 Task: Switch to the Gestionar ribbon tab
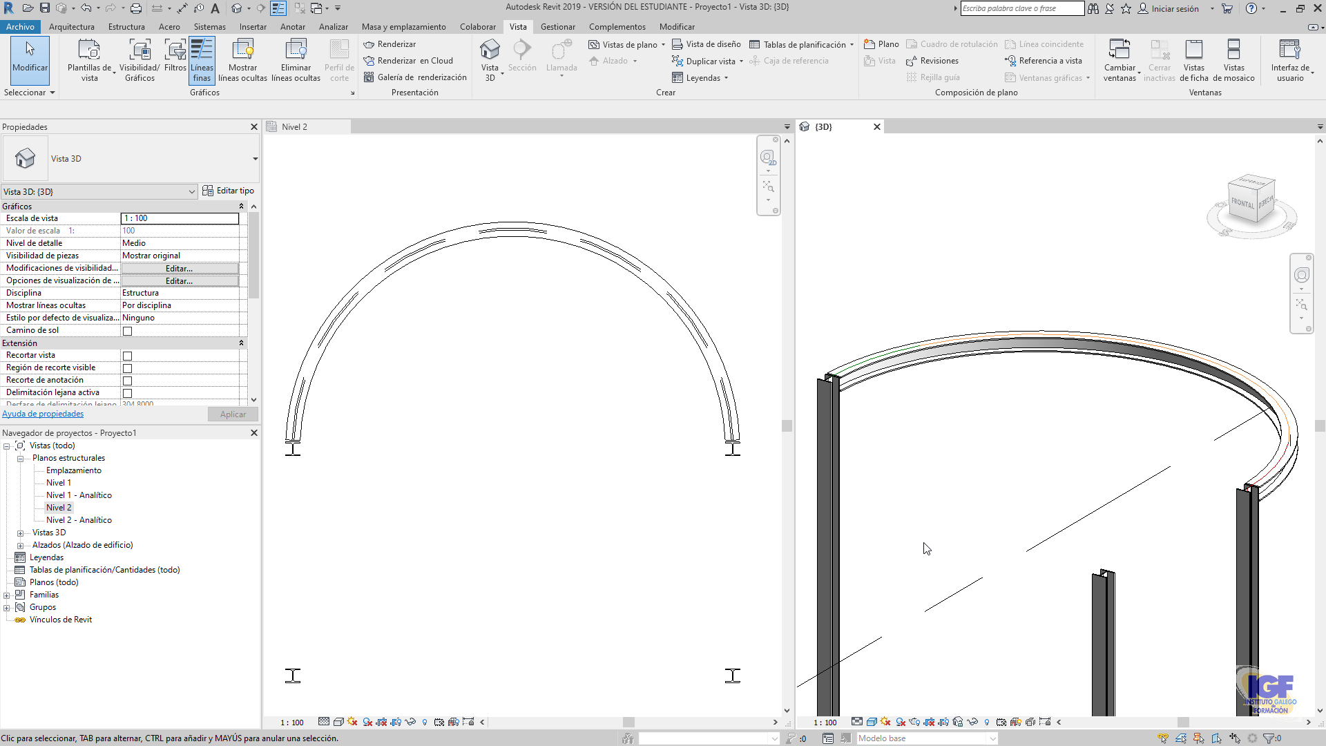(558, 27)
